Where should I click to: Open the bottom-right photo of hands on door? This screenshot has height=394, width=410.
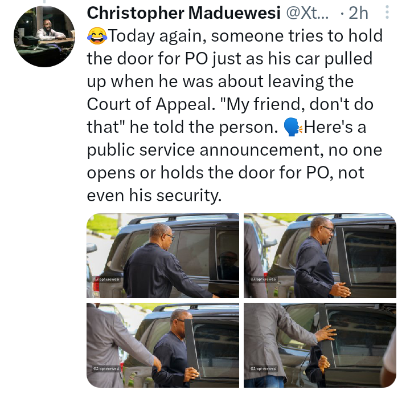tap(320, 345)
